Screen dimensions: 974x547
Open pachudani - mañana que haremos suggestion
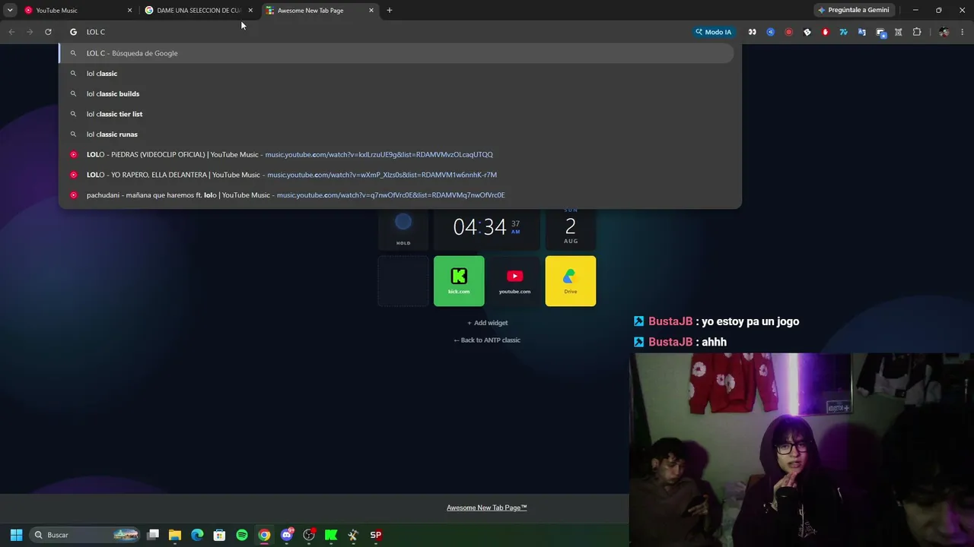tap(396, 195)
